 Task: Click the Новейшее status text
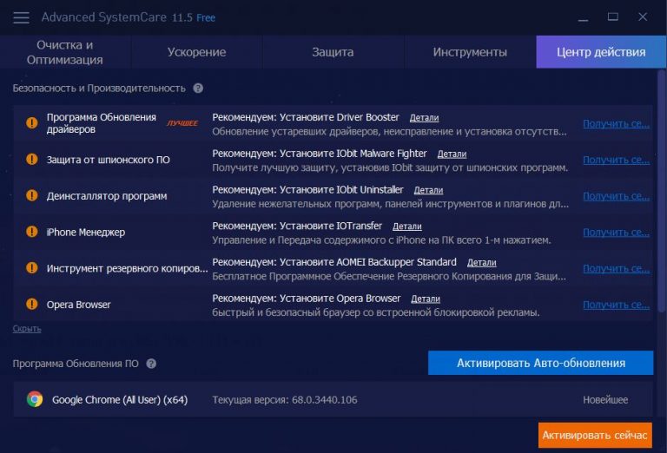(x=605, y=400)
